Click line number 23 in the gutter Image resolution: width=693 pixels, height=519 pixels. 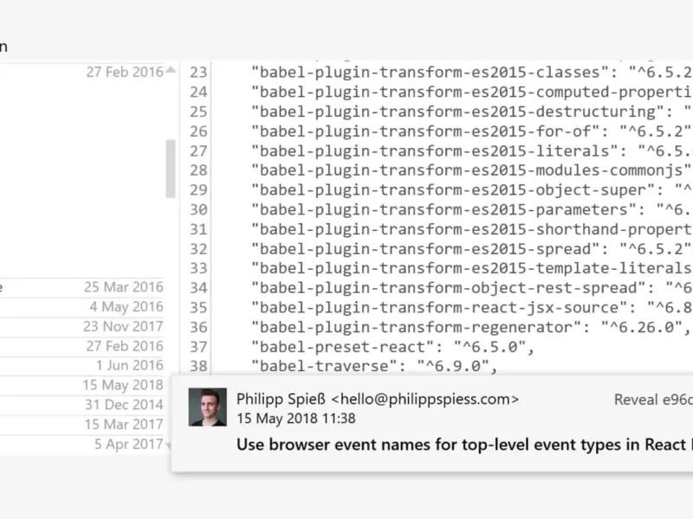[198, 72]
